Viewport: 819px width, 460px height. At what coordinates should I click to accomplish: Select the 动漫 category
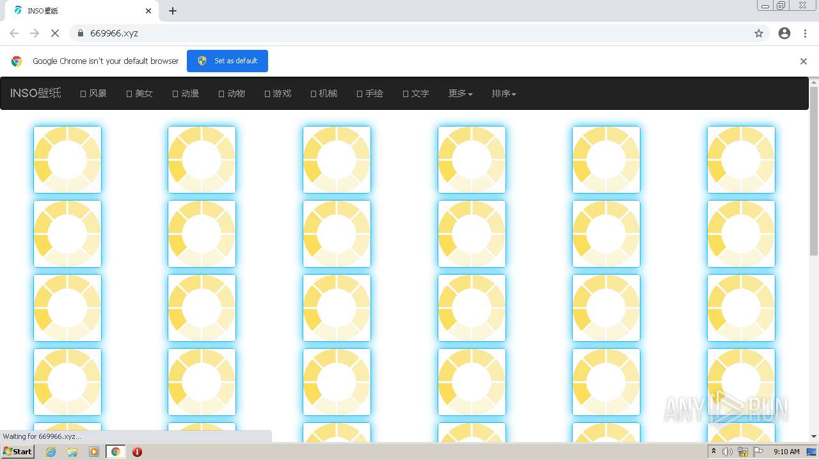tap(186, 93)
